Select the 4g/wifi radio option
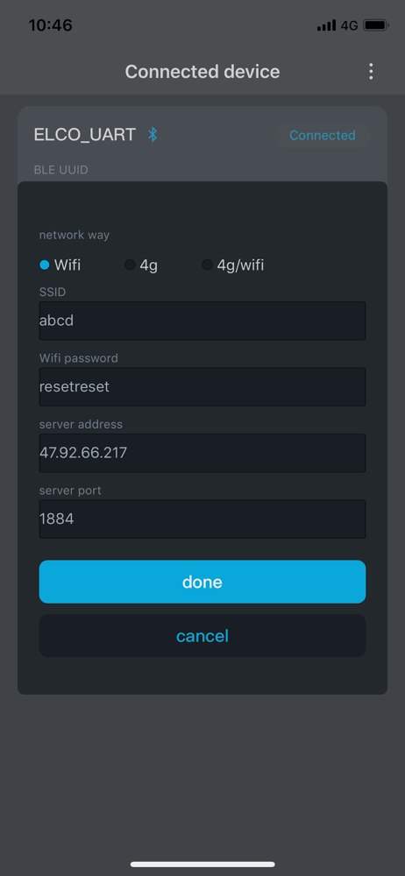Viewport: 405px width, 876px height. click(232, 265)
